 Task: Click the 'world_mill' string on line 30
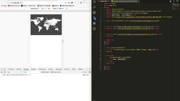(122, 59)
